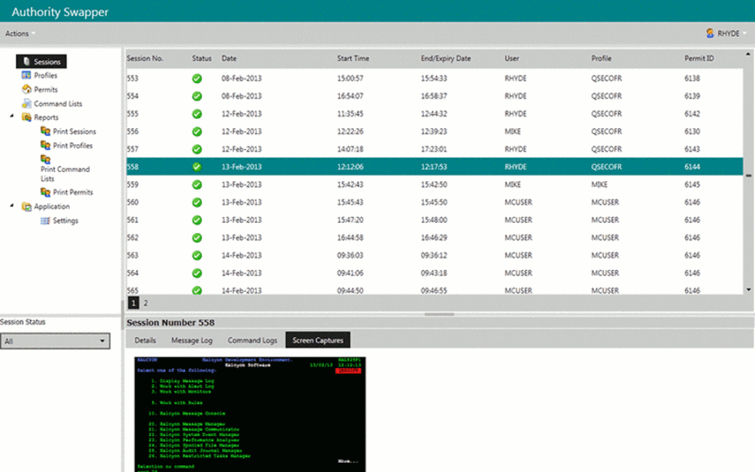Open the Actions dropdown menu
This screenshot has width=755, height=472.
click(20, 34)
